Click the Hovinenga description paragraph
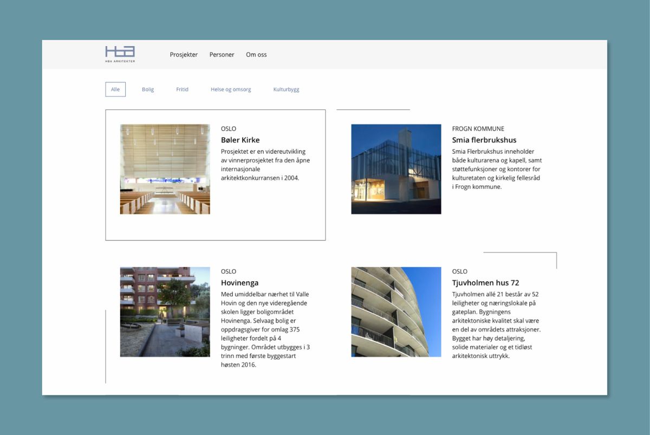Screen dimensions: 650x435 tap(265, 329)
